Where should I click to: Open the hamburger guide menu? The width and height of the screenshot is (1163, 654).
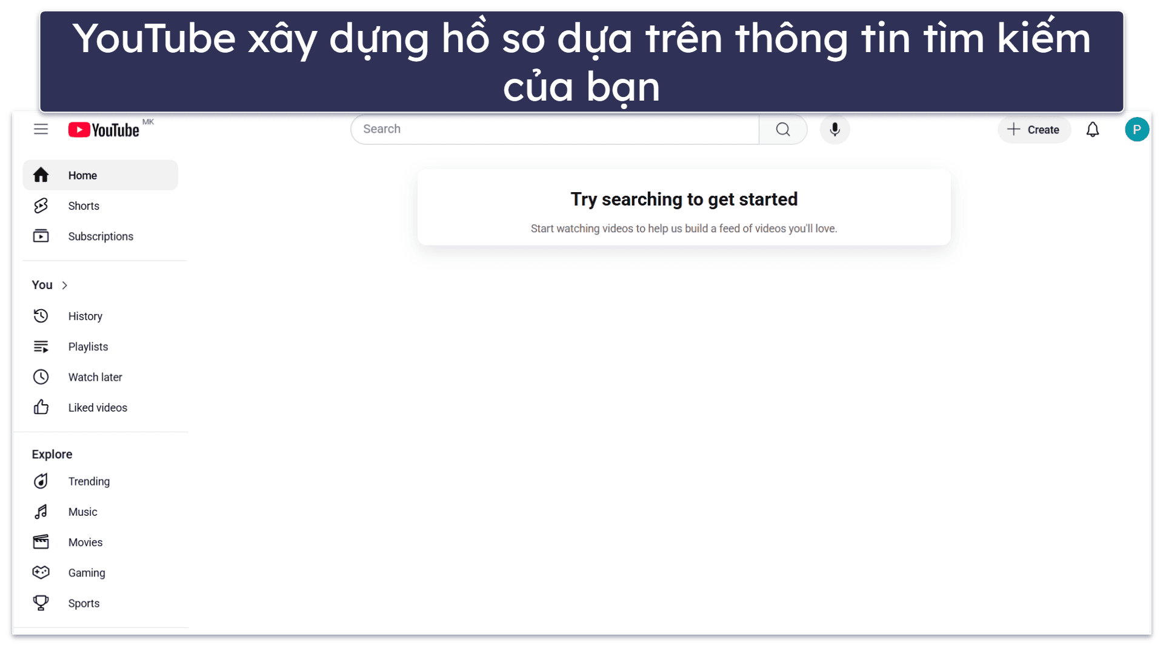[41, 129]
